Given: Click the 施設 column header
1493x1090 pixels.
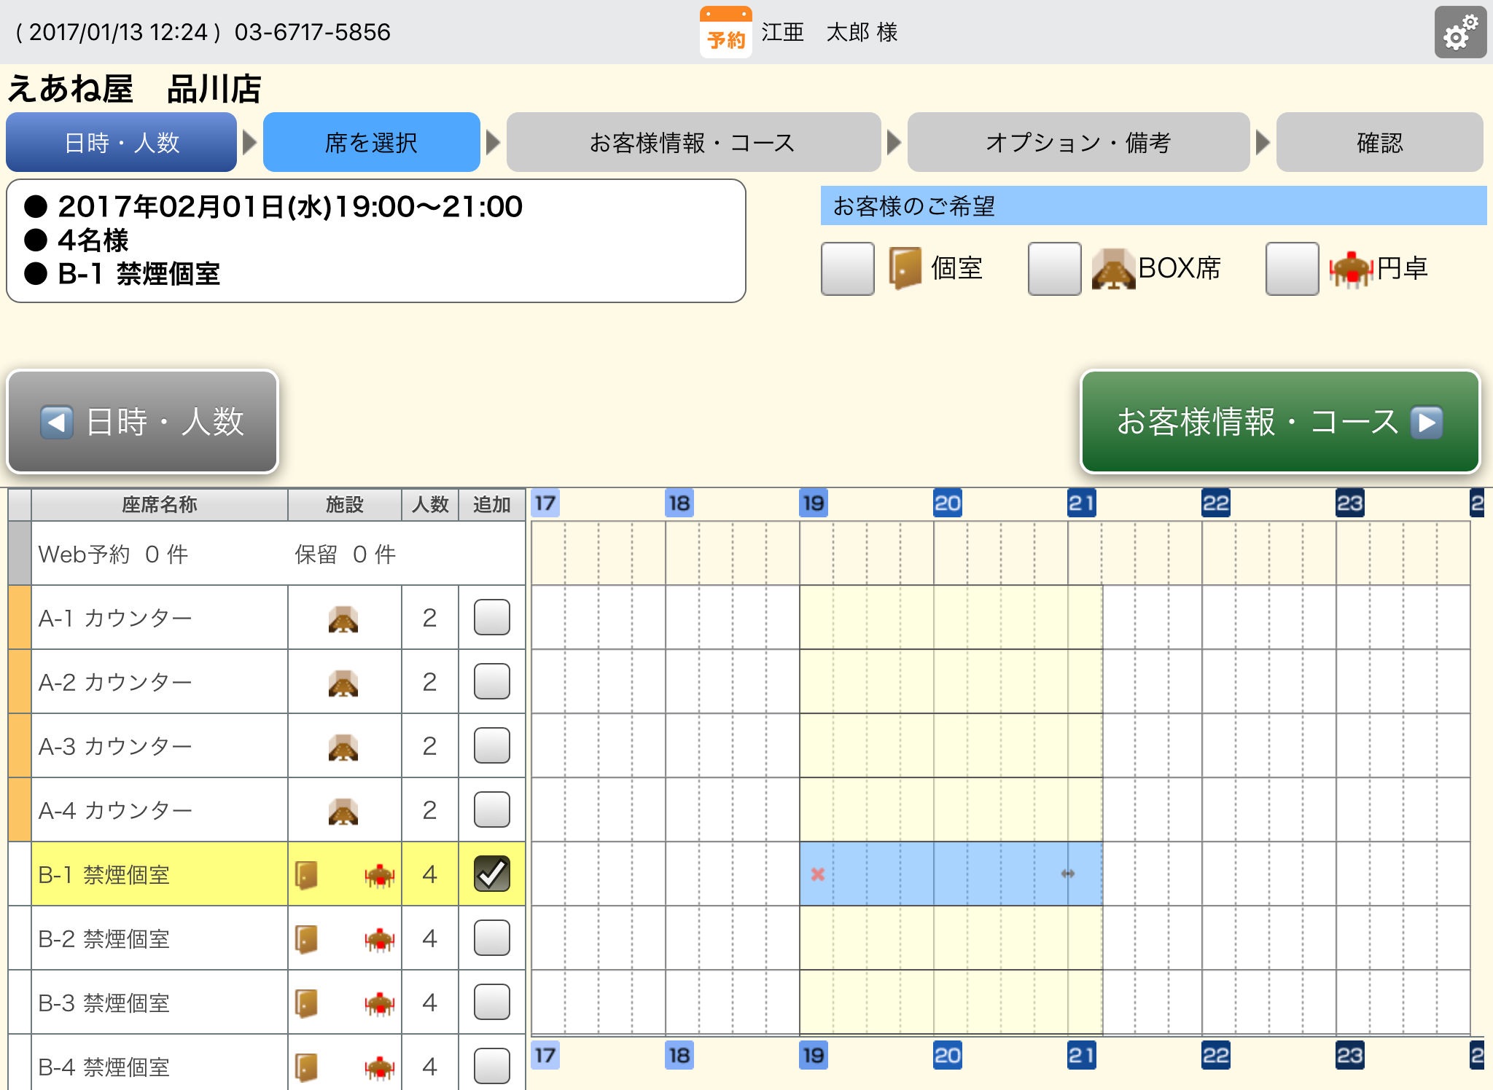Looking at the screenshot, I should pyautogui.click(x=345, y=505).
